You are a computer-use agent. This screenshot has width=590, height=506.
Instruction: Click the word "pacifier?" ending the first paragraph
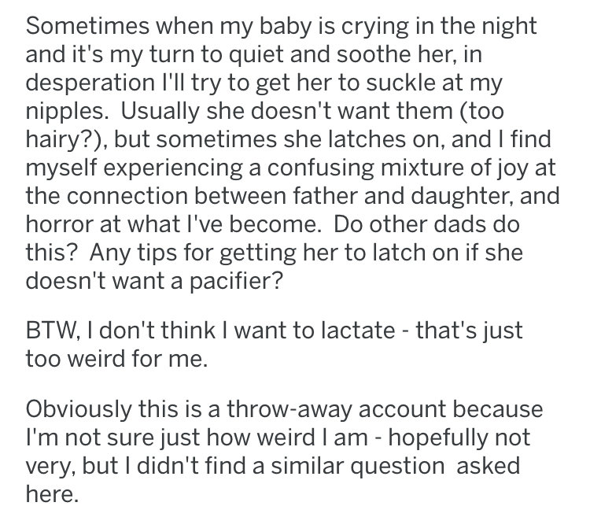click(x=235, y=281)
